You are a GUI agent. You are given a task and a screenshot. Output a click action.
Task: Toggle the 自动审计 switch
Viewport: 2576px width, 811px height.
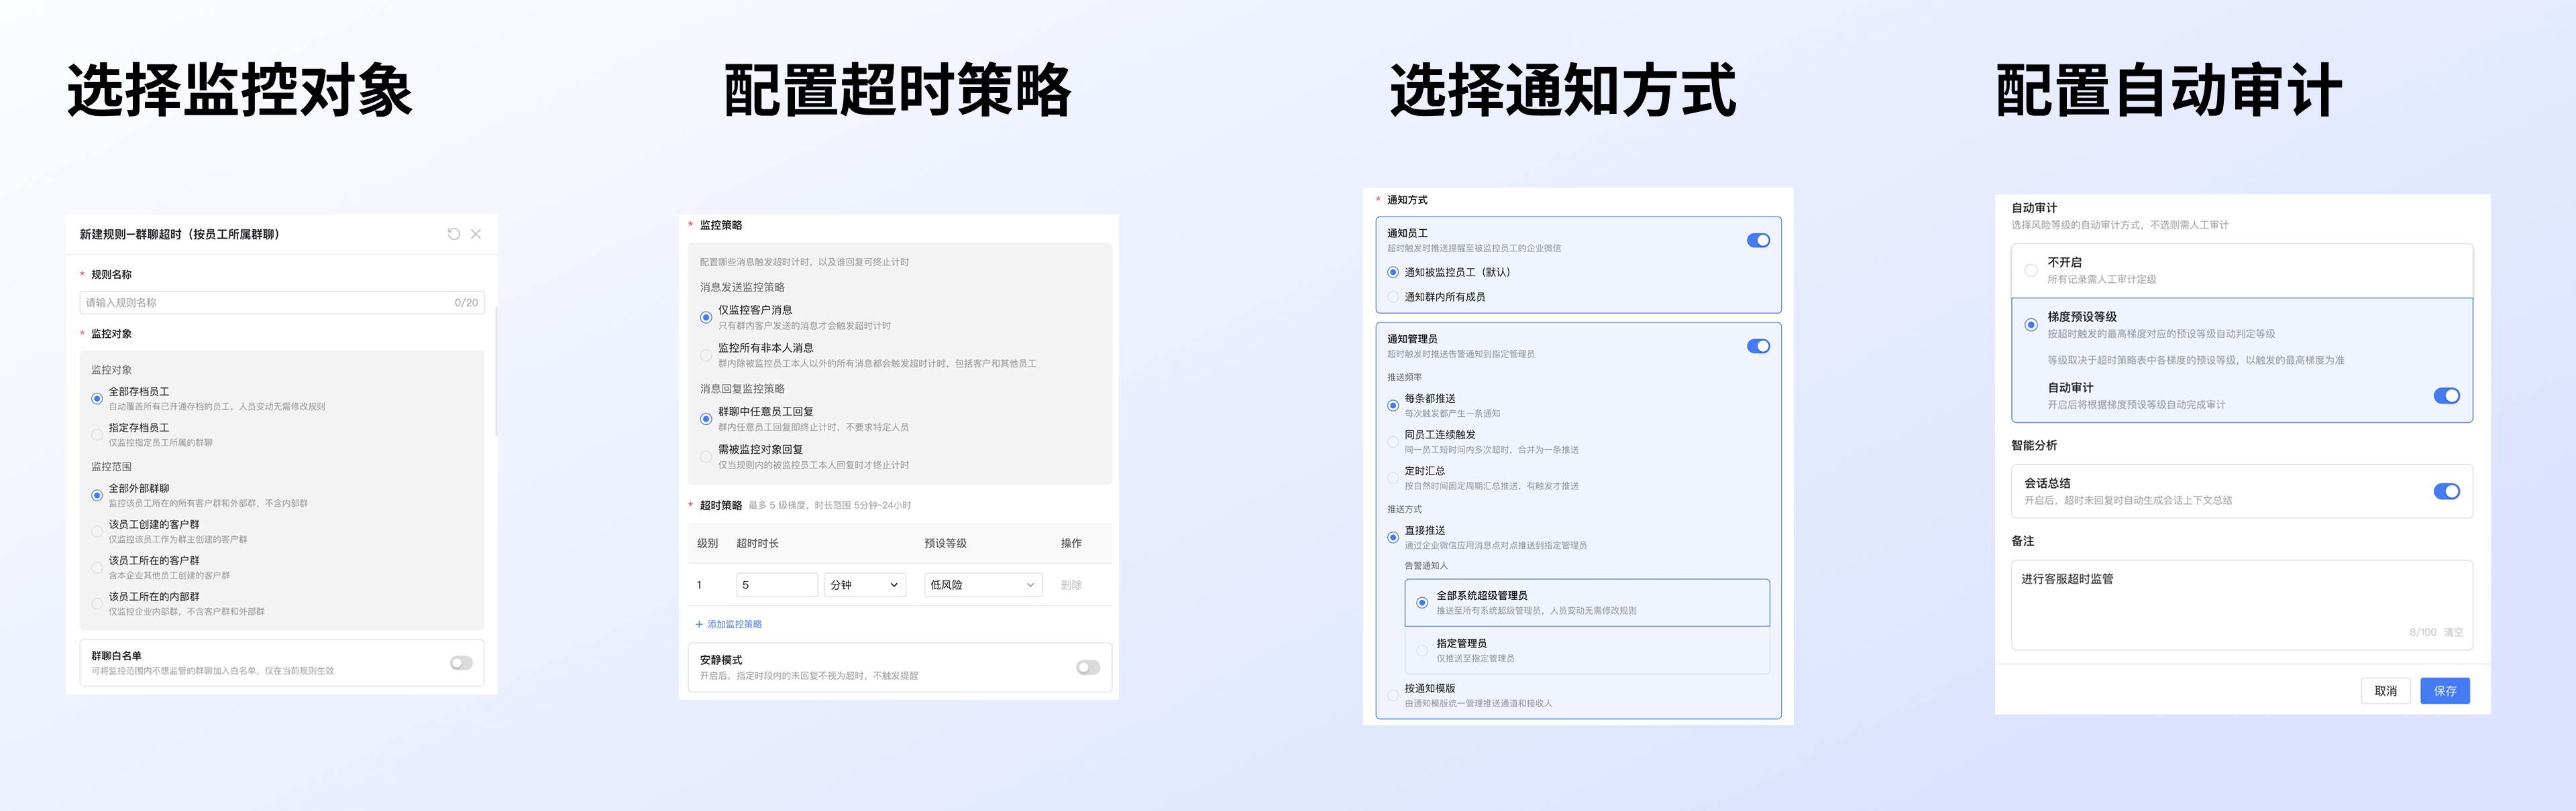tap(2446, 397)
